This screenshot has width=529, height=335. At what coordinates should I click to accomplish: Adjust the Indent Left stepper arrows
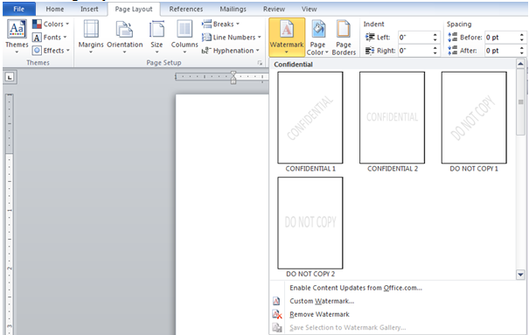(x=435, y=37)
